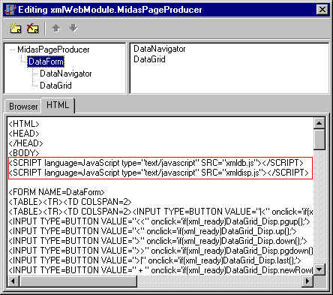
Task: Click the <BODY> tag line
Action: [24, 153]
